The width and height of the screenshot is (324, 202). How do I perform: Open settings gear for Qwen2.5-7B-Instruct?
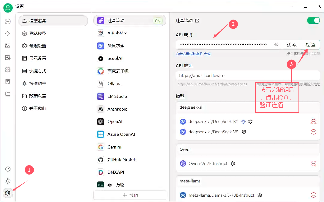point(233,163)
